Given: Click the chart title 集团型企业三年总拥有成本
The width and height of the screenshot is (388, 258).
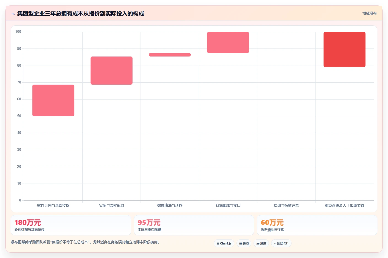Looking at the screenshot, I should coord(80,14).
